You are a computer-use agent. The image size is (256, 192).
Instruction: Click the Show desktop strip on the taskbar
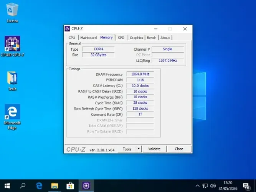tap(255, 185)
